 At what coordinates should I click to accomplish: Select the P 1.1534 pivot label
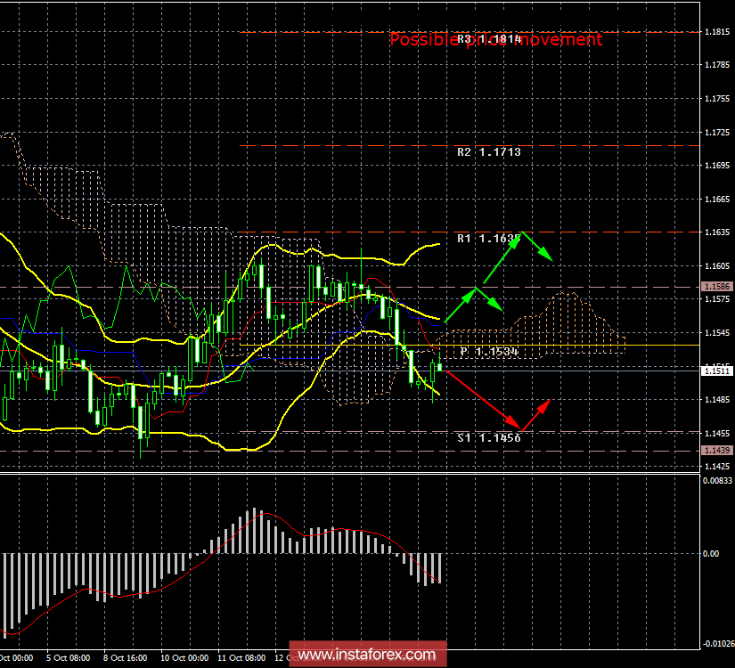click(489, 352)
